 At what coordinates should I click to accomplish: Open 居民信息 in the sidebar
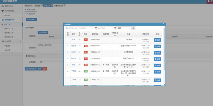(7, 15)
